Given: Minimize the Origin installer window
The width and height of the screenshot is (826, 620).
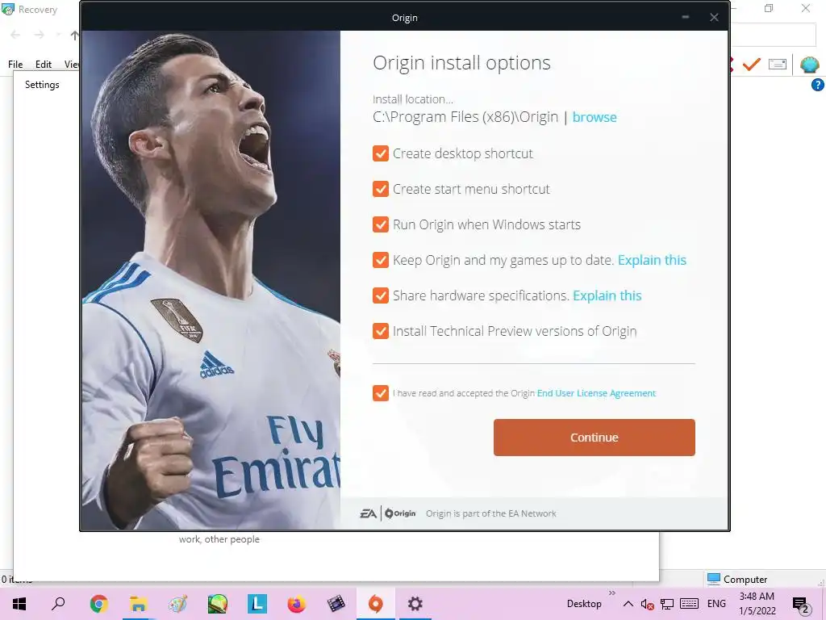Looking at the screenshot, I should click(686, 18).
